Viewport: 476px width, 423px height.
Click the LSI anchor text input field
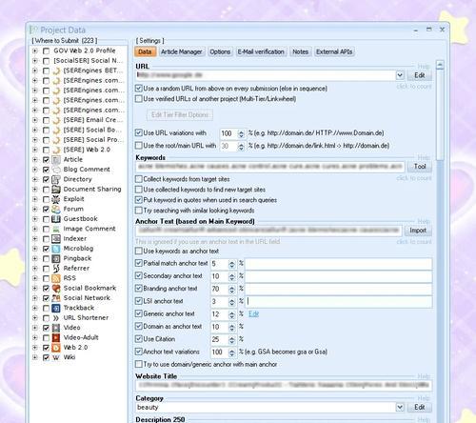pos(338,302)
